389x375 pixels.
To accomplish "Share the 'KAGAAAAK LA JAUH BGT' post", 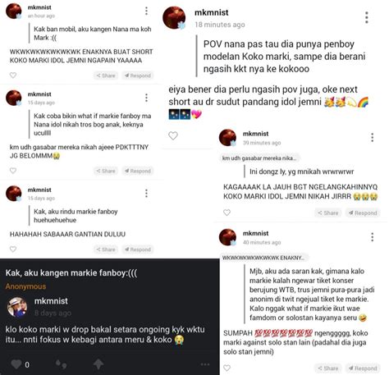I will pyautogui.click(x=328, y=213).
